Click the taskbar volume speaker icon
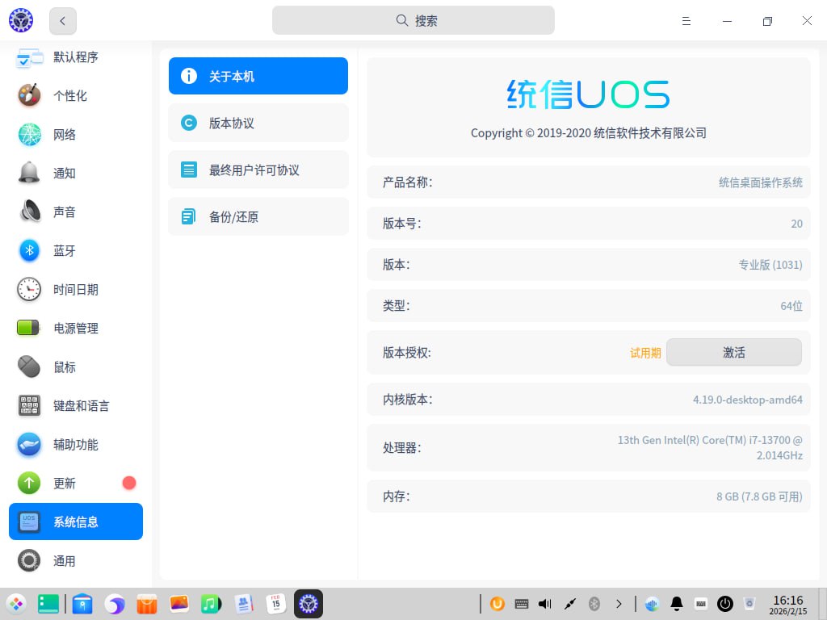 pos(545,603)
